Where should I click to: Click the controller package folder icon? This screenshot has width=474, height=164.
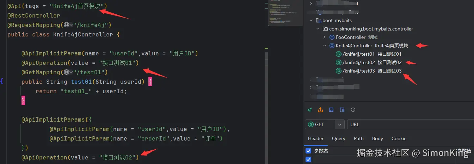[326, 29]
